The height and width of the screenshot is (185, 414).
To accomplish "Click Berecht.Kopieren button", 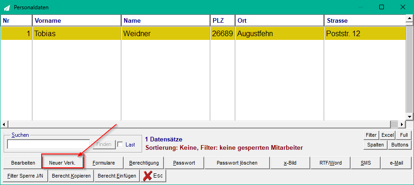I will (71, 176).
